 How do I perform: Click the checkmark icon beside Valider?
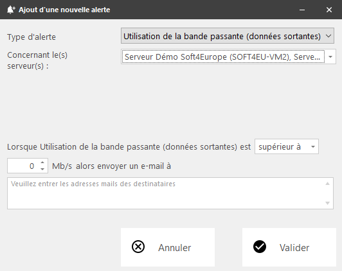click(260, 247)
